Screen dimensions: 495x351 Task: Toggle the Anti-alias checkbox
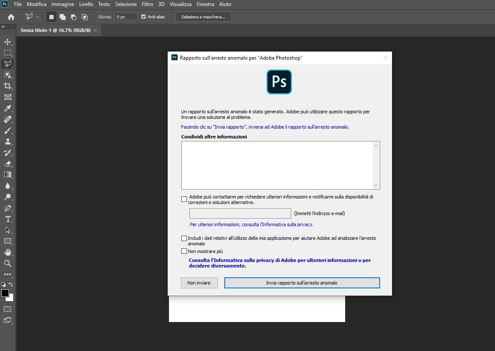[x=143, y=17]
